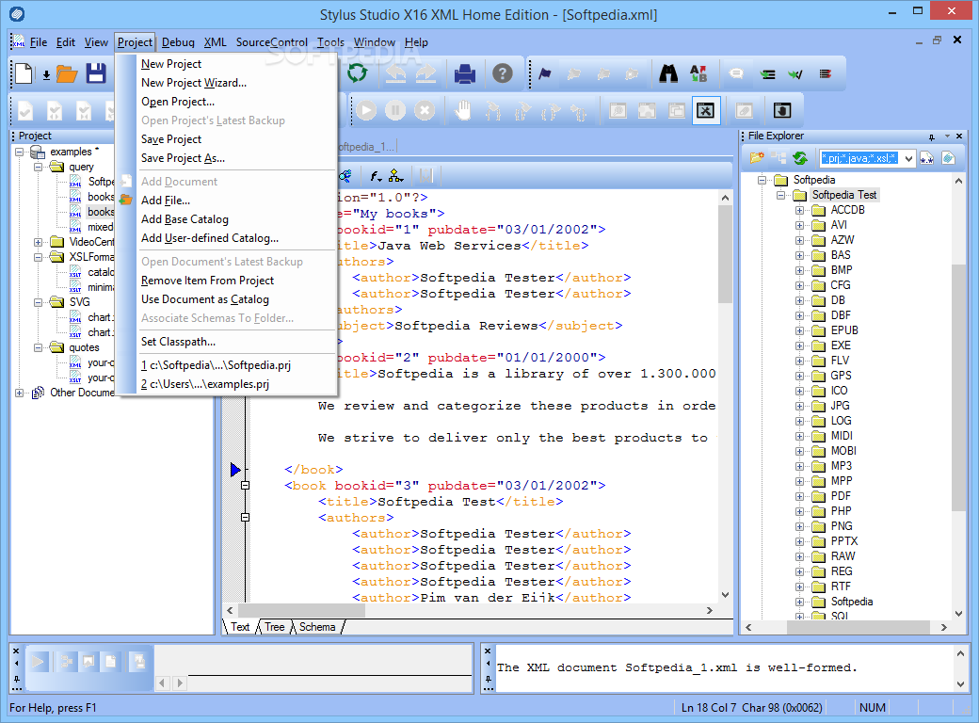Open Find with the binoculars icon
979x723 pixels.
click(x=668, y=73)
